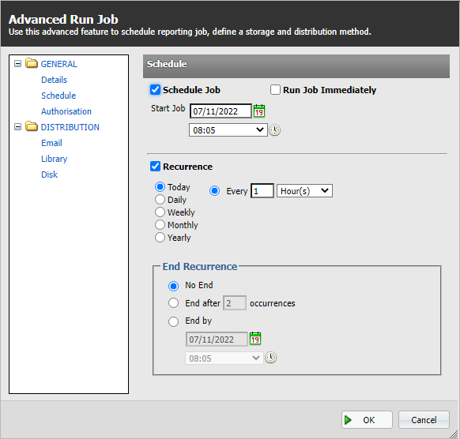Go to the Email distribution section

point(51,143)
